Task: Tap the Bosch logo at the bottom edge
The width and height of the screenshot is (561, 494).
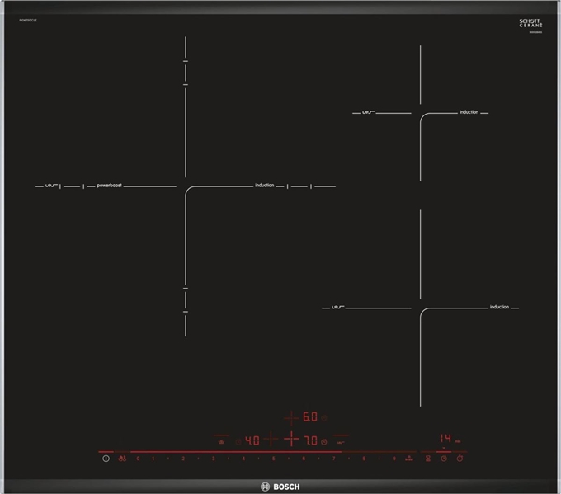Action: (x=280, y=487)
